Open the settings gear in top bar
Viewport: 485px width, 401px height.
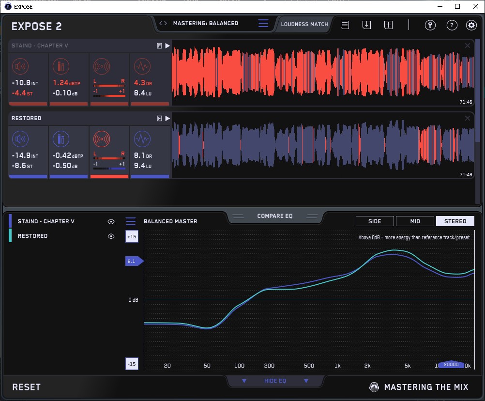click(471, 25)
